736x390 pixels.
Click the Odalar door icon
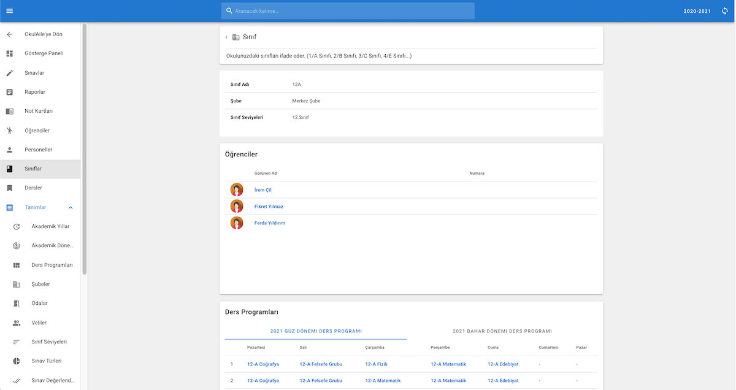[17, 304]
